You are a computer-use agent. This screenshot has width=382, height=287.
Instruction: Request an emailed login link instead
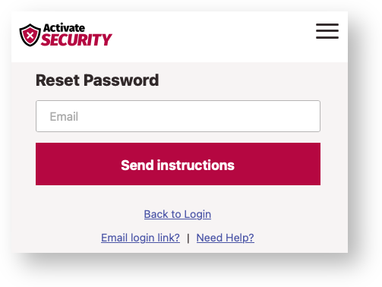pos(140,238)
